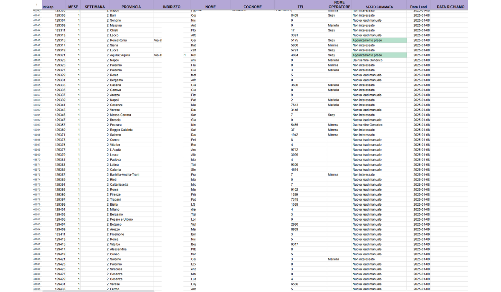Click operator 'Mariella' in the Messina row

tap(339, 25)
